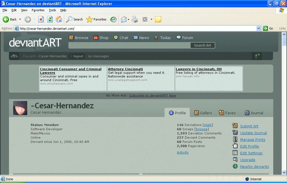This screenshot has width=287, height=183.
Task: Click the Print toolbar icon
Action: (x=135, y=19)
